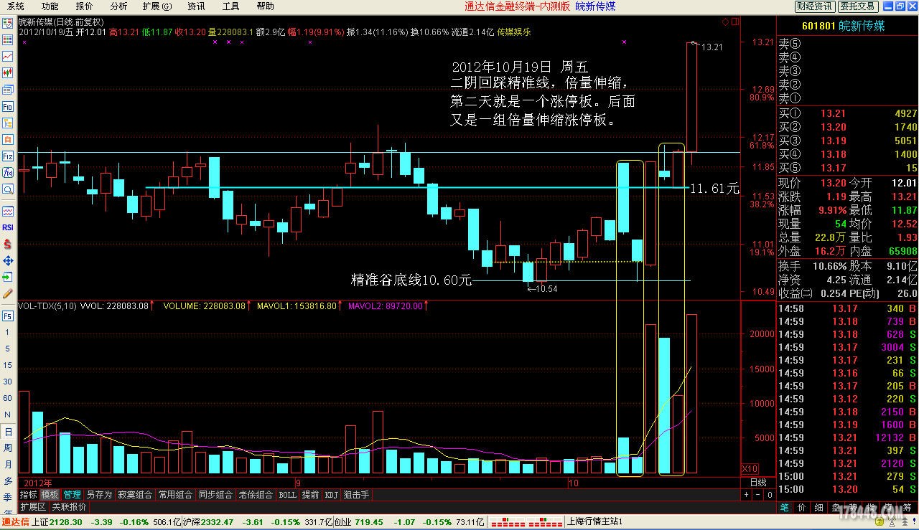Click the magnifier stock search icon
Image resolution: width=919 pixels, height=530 pixels.
click(x=8, y=189)
